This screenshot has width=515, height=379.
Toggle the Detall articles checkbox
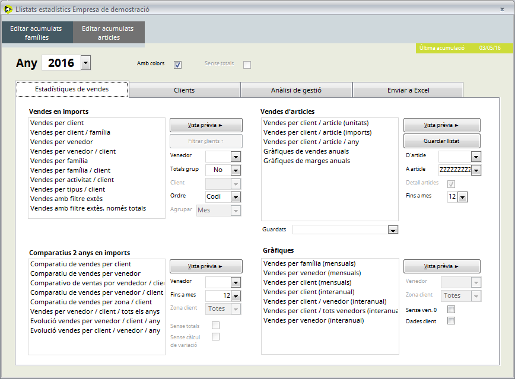(452, 184)
